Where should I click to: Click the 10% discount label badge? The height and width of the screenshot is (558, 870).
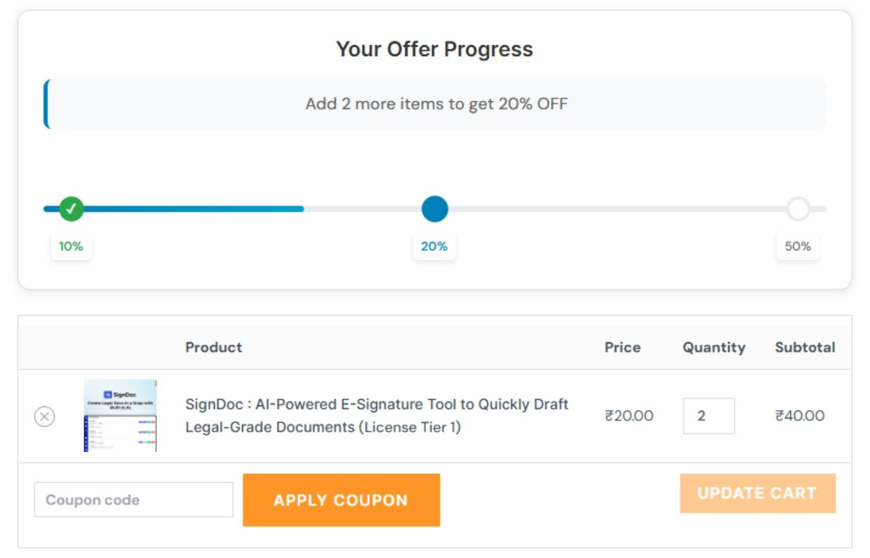(x=70, y=246)
